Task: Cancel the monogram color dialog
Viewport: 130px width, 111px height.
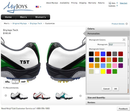Action: 106,89
